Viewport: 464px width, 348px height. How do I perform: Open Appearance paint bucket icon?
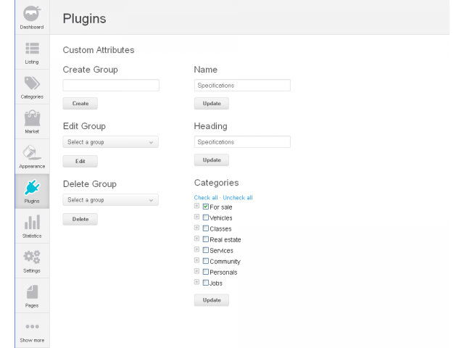click(32, 153)
